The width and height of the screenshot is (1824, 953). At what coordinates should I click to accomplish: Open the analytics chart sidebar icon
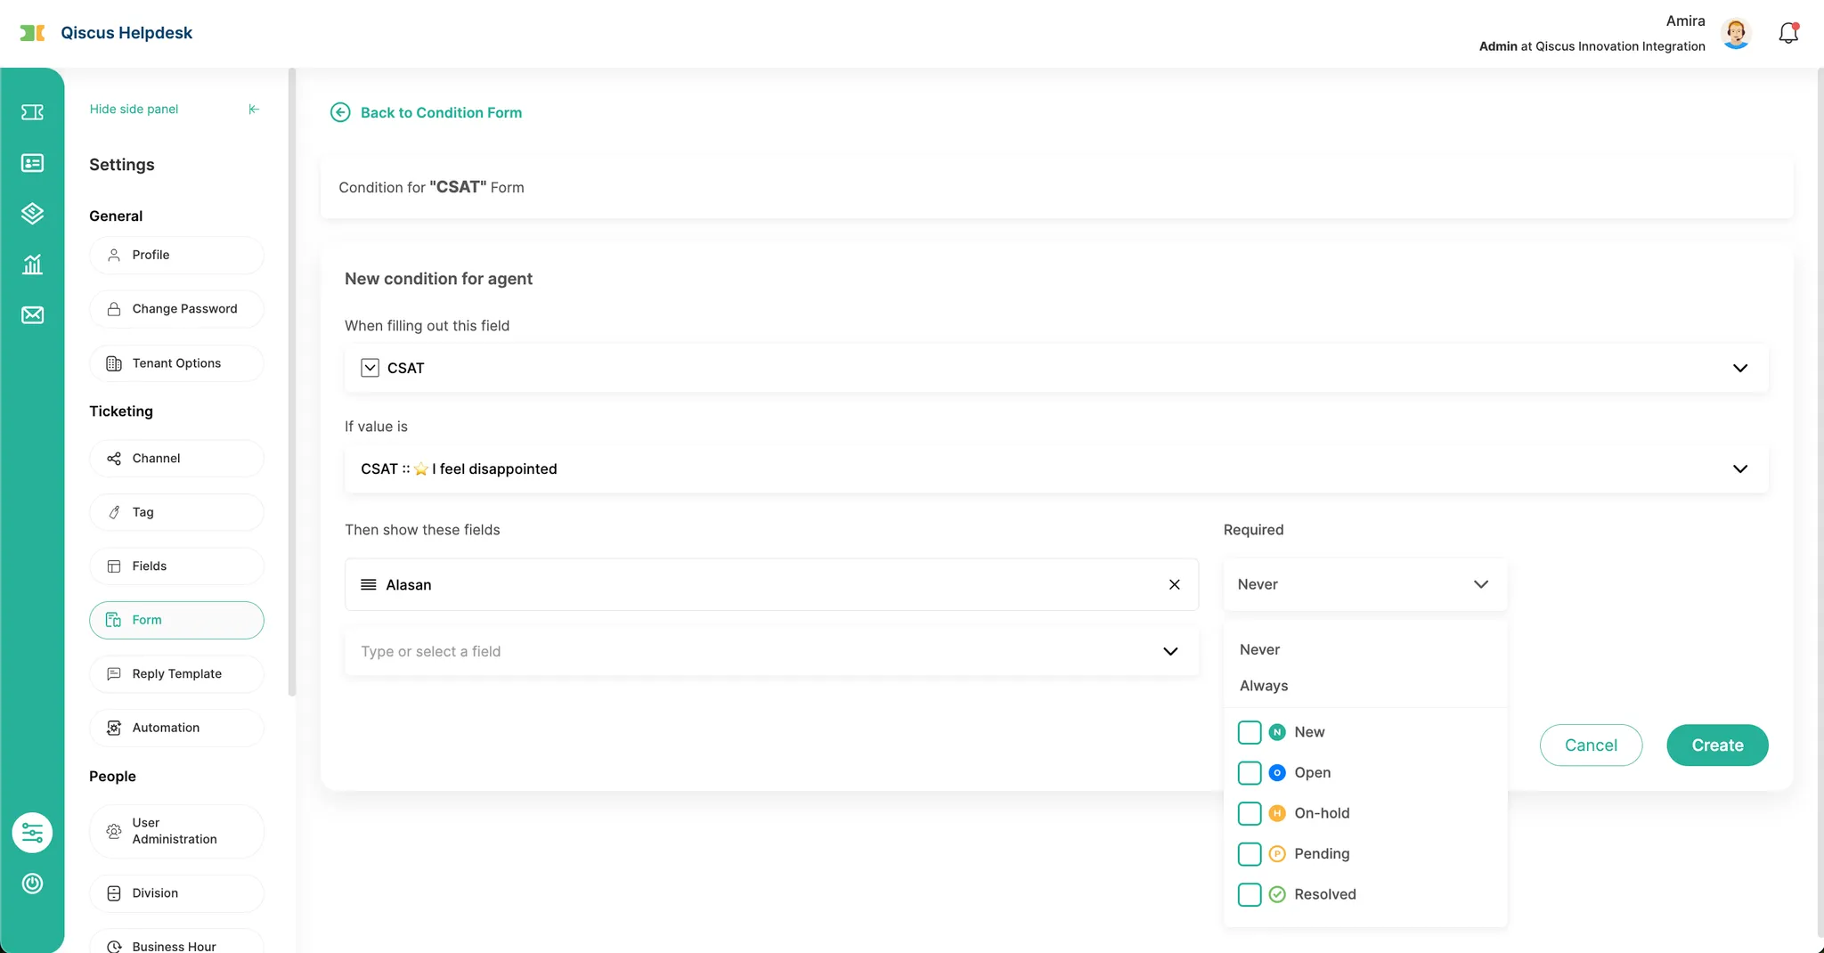(32, 265)
